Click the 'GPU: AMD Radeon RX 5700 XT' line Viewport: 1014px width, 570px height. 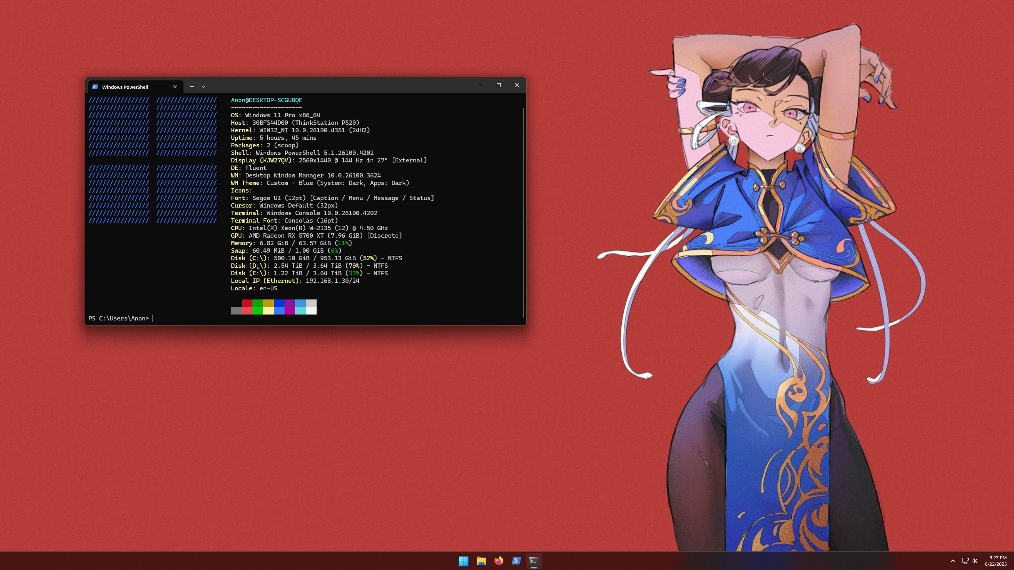click(317, 236)
